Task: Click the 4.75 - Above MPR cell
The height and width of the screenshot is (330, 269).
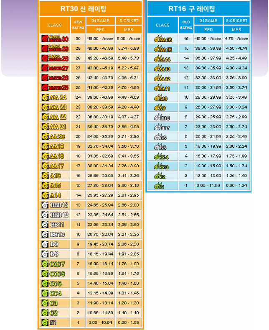Action: (x=236, y=39)
